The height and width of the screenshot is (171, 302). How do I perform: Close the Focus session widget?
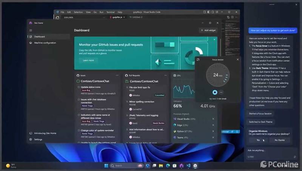[237, 60]
